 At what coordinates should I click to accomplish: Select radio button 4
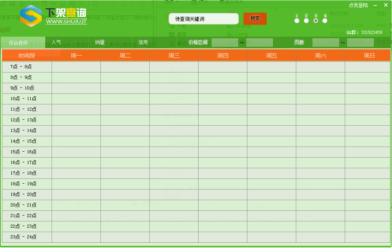325,20
